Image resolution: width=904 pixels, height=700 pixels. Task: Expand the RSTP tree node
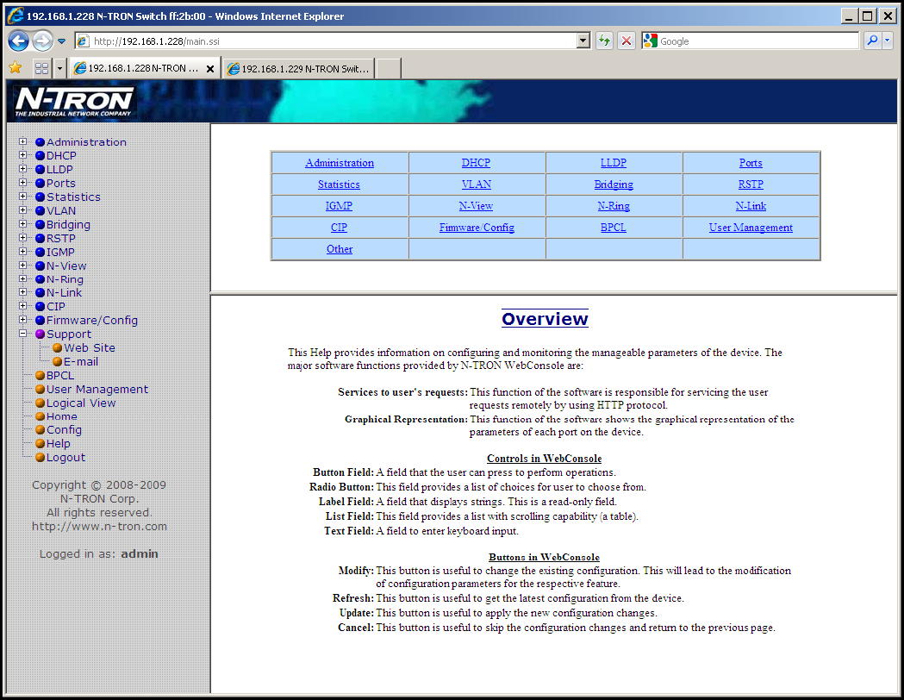coord(22,238)
